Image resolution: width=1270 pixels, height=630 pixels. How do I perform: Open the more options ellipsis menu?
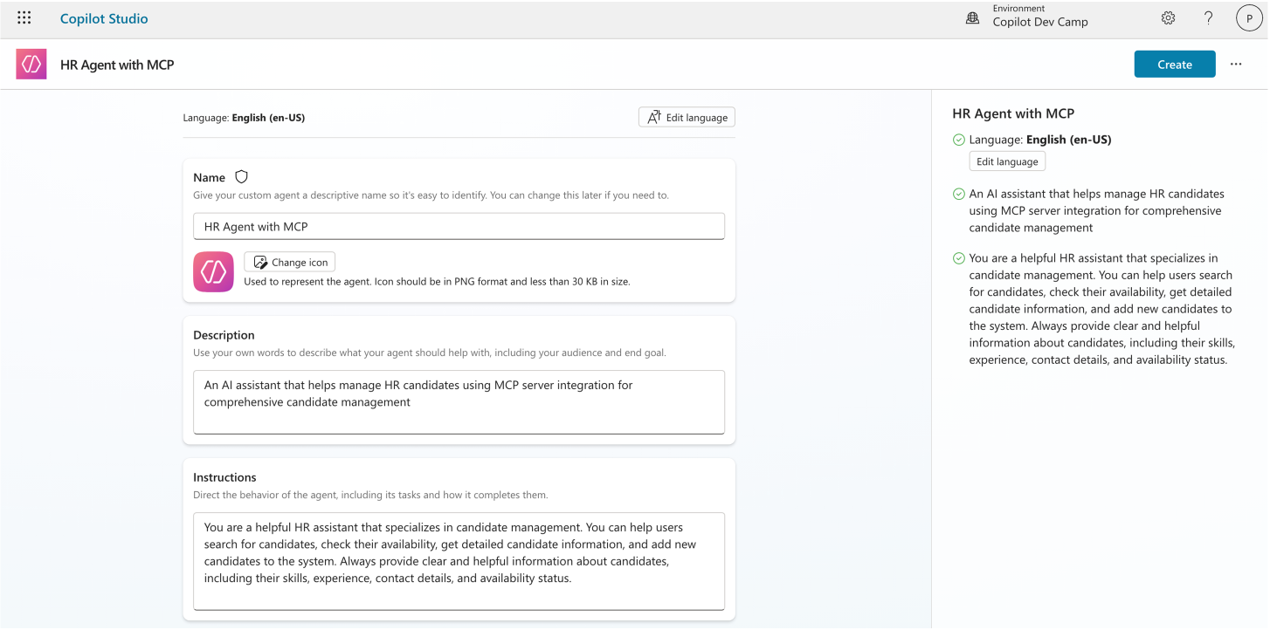click(x=1236, y=65)
